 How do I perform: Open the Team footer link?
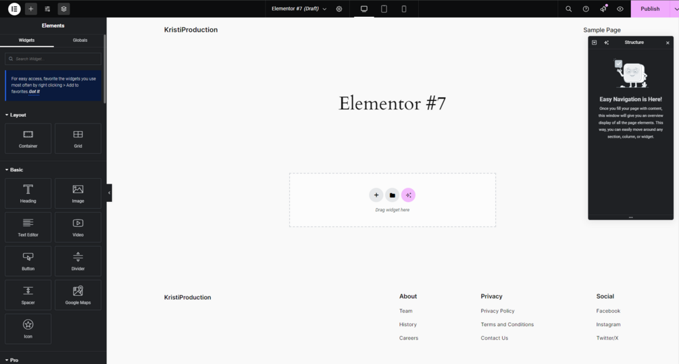pos(406,311)
